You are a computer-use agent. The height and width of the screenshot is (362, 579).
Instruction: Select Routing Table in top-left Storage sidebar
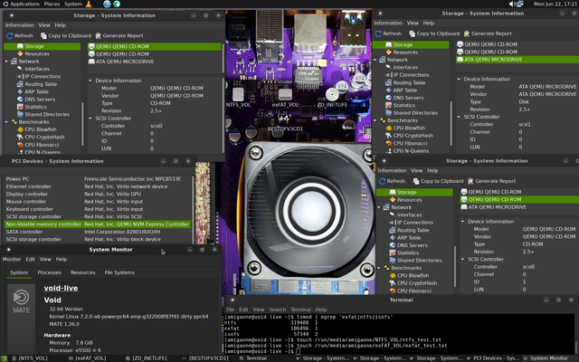[x=41, y=84]
